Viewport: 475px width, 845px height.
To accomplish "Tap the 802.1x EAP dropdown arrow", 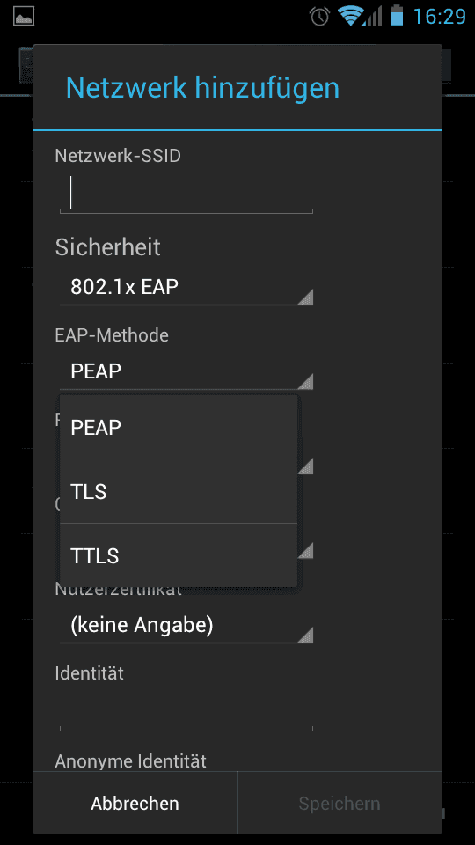I will click(x=305, y=298).
